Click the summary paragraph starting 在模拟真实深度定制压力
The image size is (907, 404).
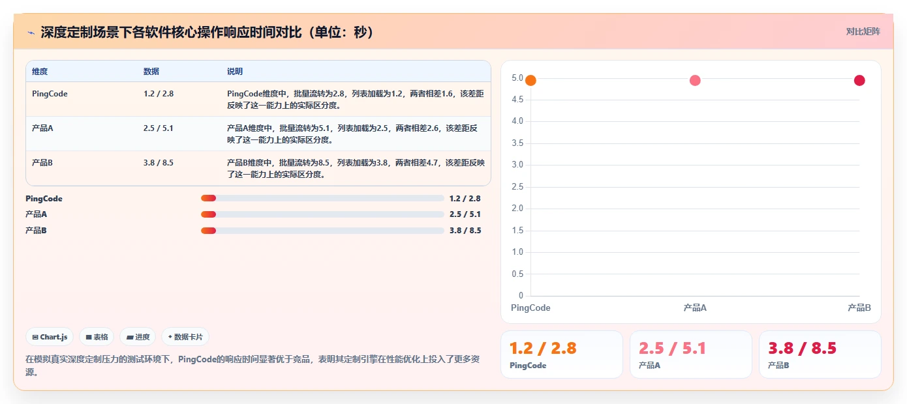coord(253,366)
